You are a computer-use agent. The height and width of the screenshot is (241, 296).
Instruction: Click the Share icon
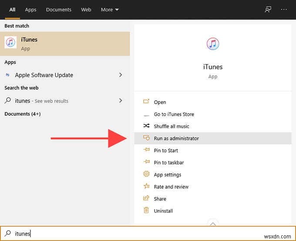[x=146, y=199]
